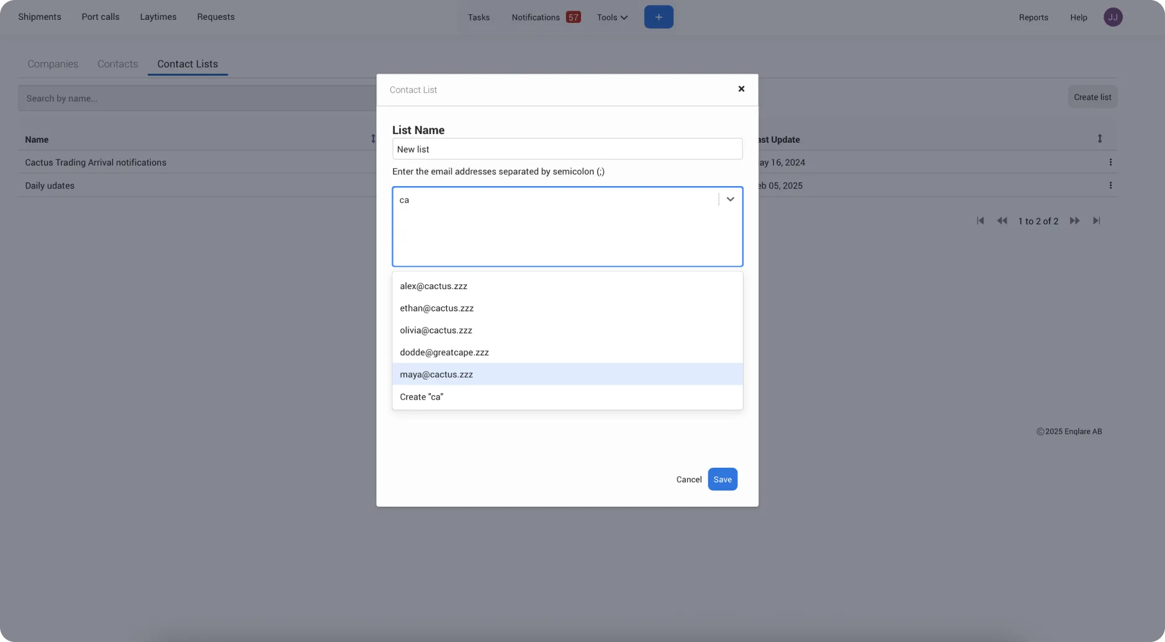Choose olivia@cactus.zzz in the list
The width and height of the screenshot is (1165, 642).
point(567,330)
